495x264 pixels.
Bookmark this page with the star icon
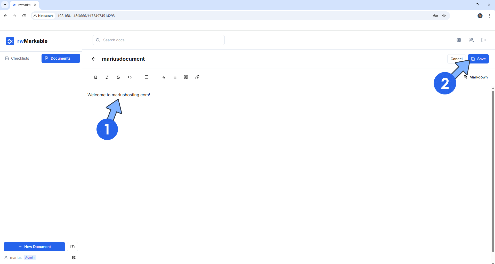click(x=444, y=16)
